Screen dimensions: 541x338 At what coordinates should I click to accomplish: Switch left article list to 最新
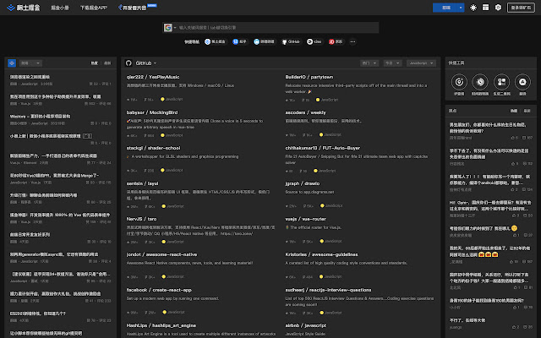(x=107, y=63)
